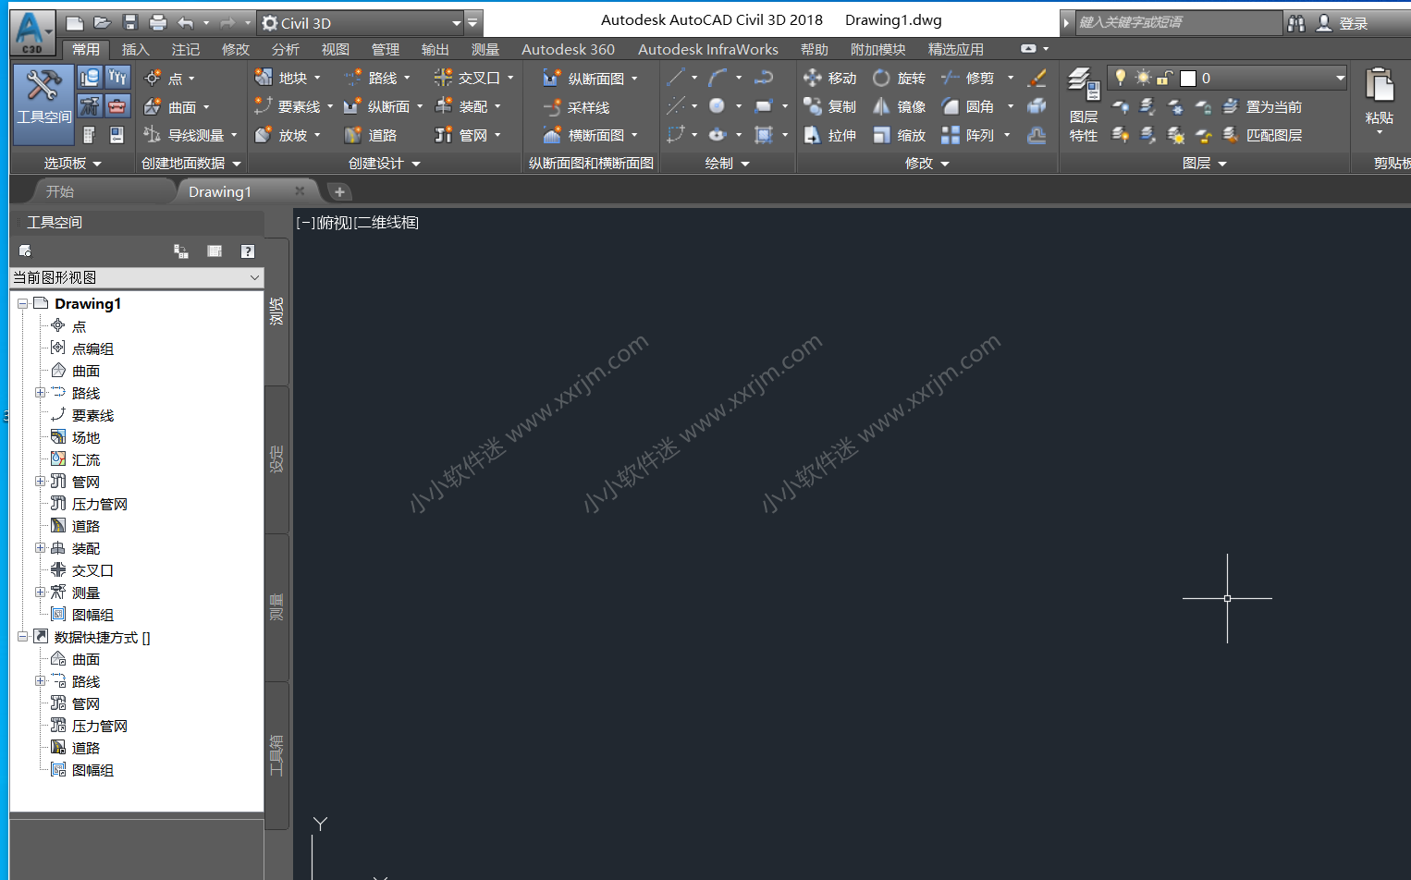Select 图幅组 under 数据快捷方式
1411x880 pixels.
[x=92, y=770]
